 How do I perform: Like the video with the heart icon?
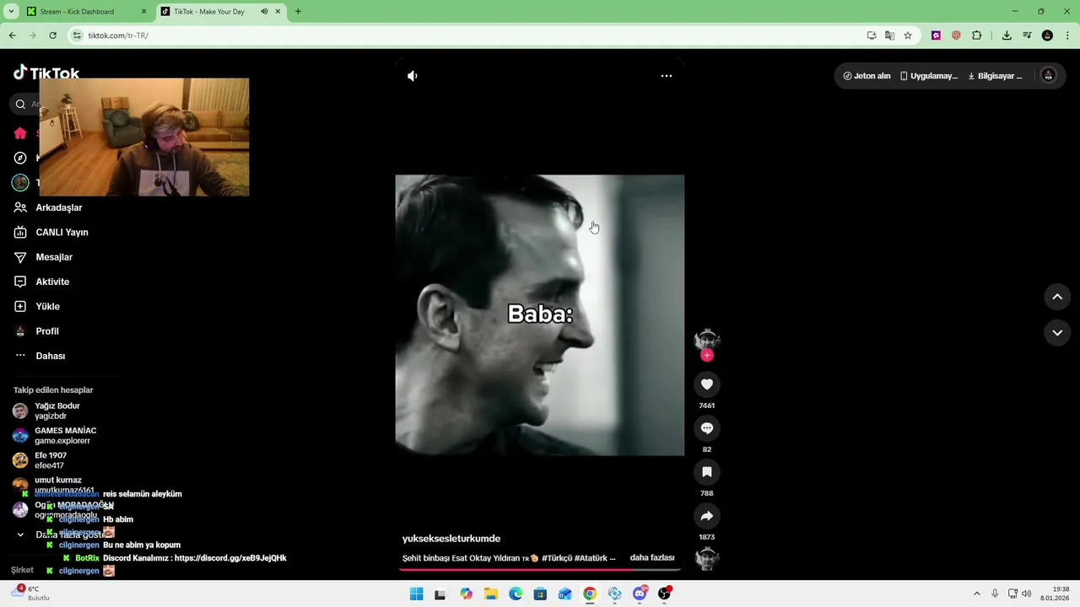tap(707, 384)
